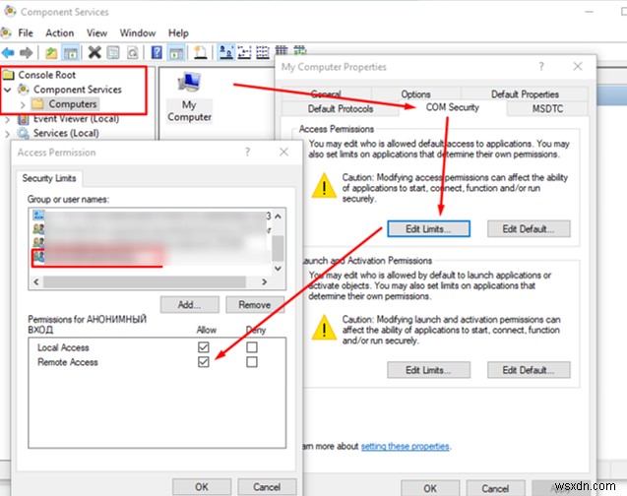Image resolution: width=627 pixels, height=496 pixels.
Task: Switch to the COM Security tab
Action: 452,107
